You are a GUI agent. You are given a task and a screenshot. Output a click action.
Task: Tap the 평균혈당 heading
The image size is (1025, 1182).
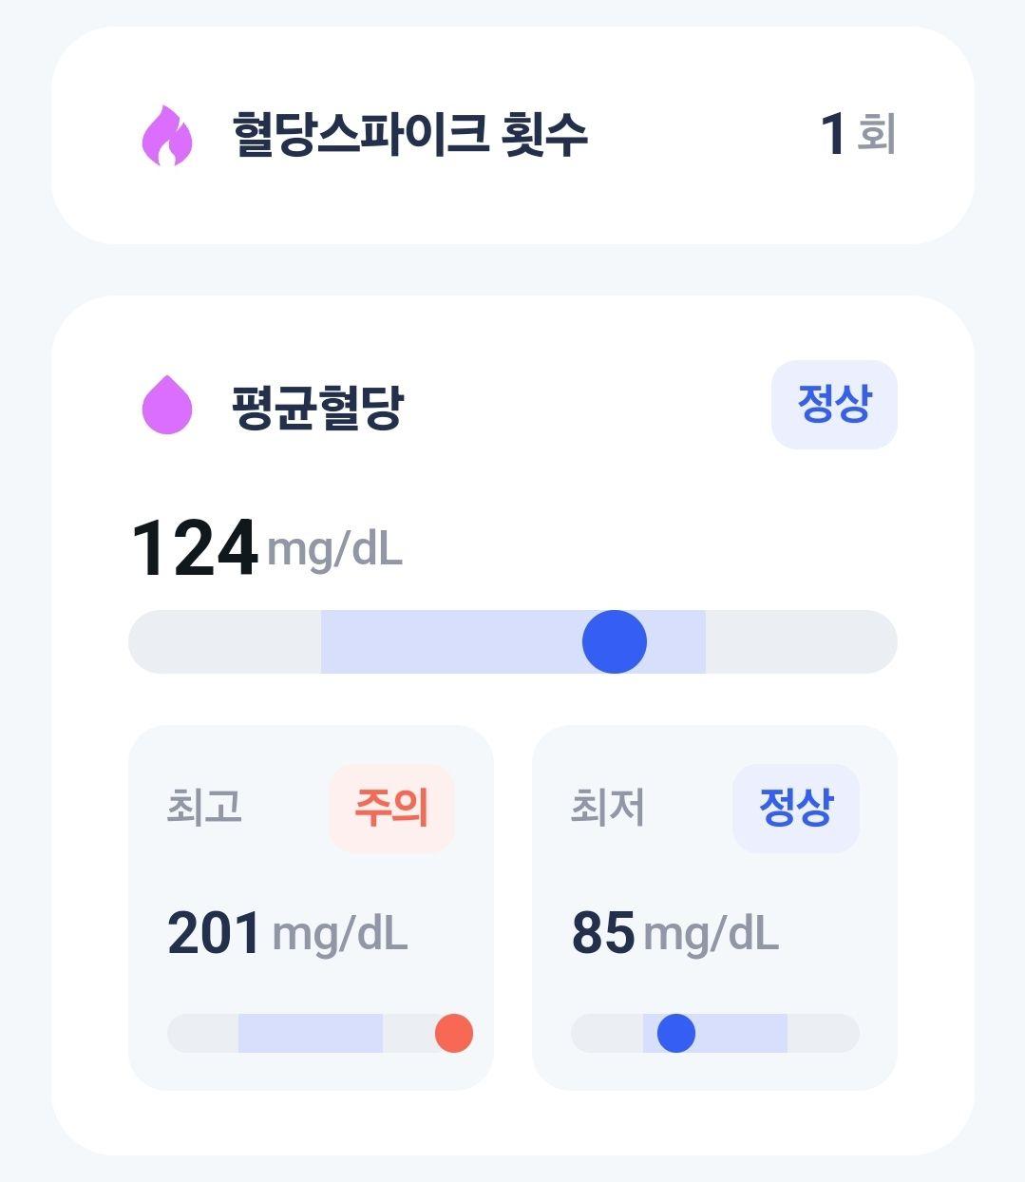click(317, 407)
